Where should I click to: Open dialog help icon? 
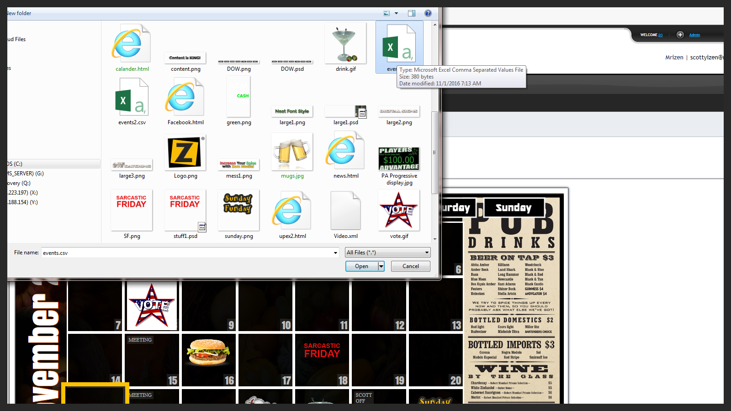pyautogui.click(x=428, y=13)
